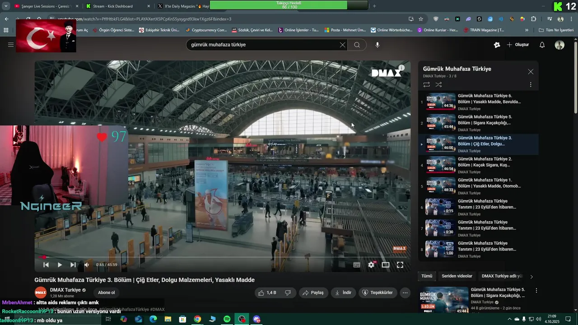Click the İndir download button

tap(343, 292)
